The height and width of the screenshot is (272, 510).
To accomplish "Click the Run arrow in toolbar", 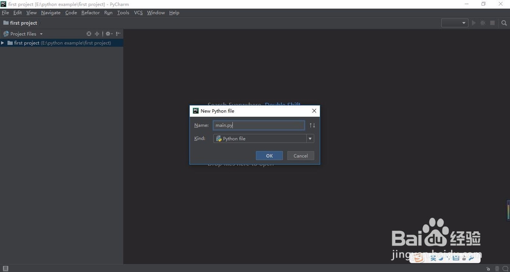I will [x=474, y=23].
